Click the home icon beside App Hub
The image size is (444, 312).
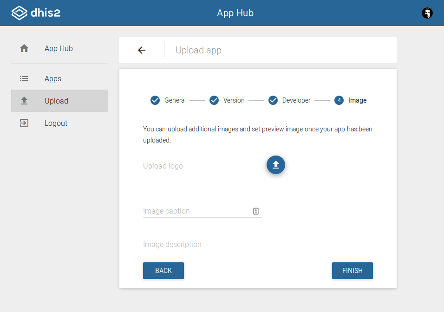click(x=24, y=48)
